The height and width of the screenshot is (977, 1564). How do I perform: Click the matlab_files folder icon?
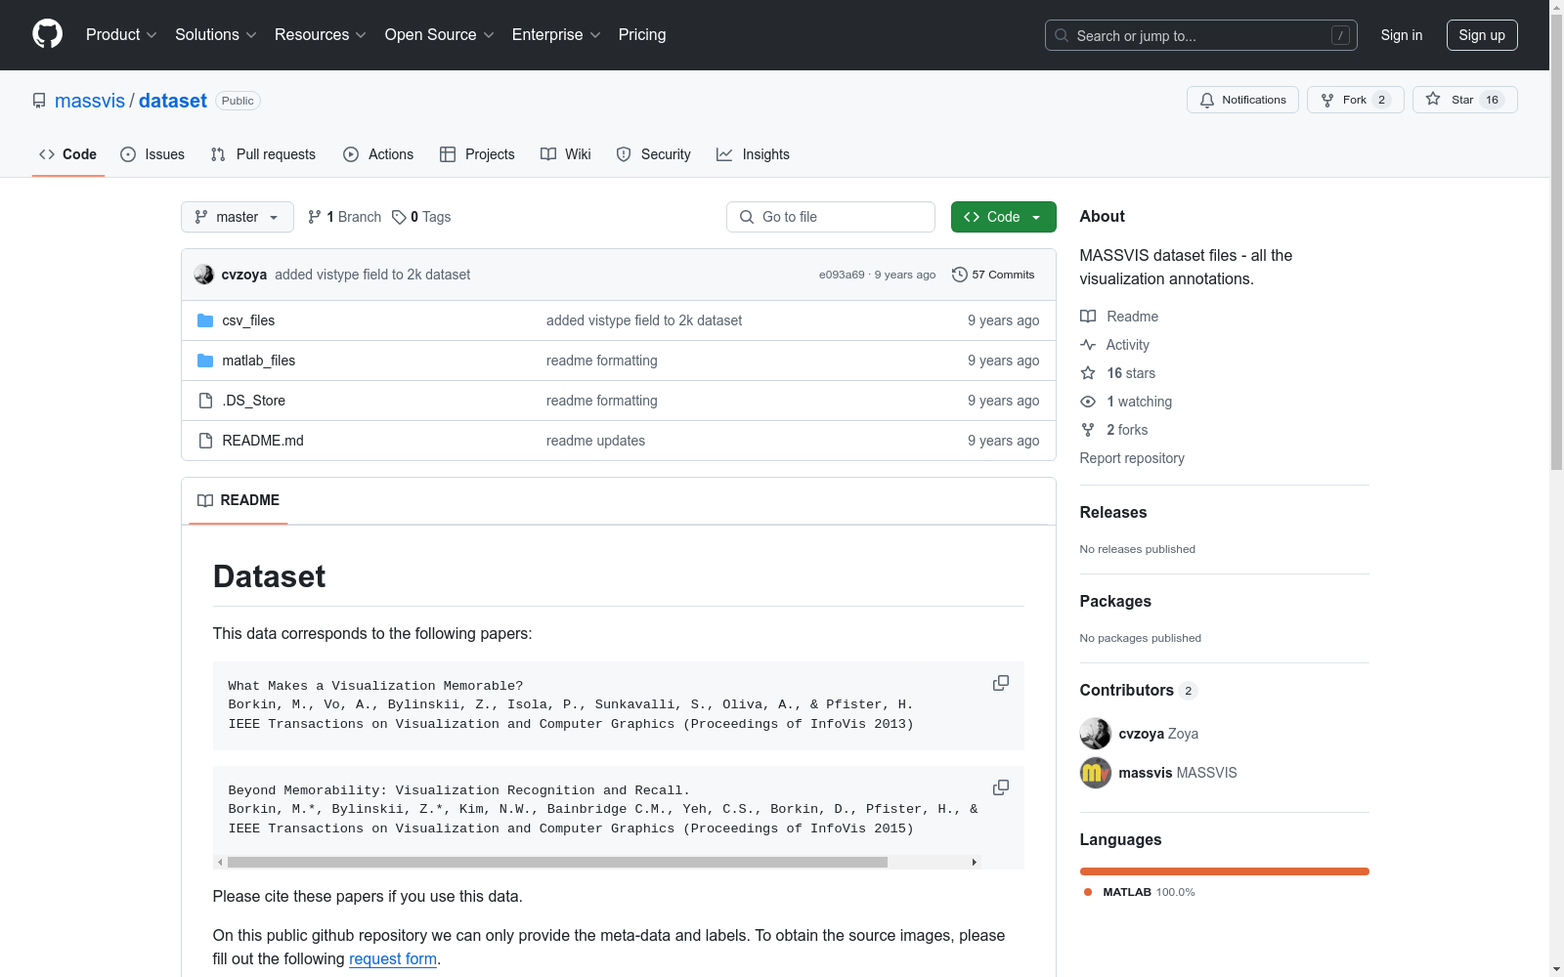click(205, 361)
